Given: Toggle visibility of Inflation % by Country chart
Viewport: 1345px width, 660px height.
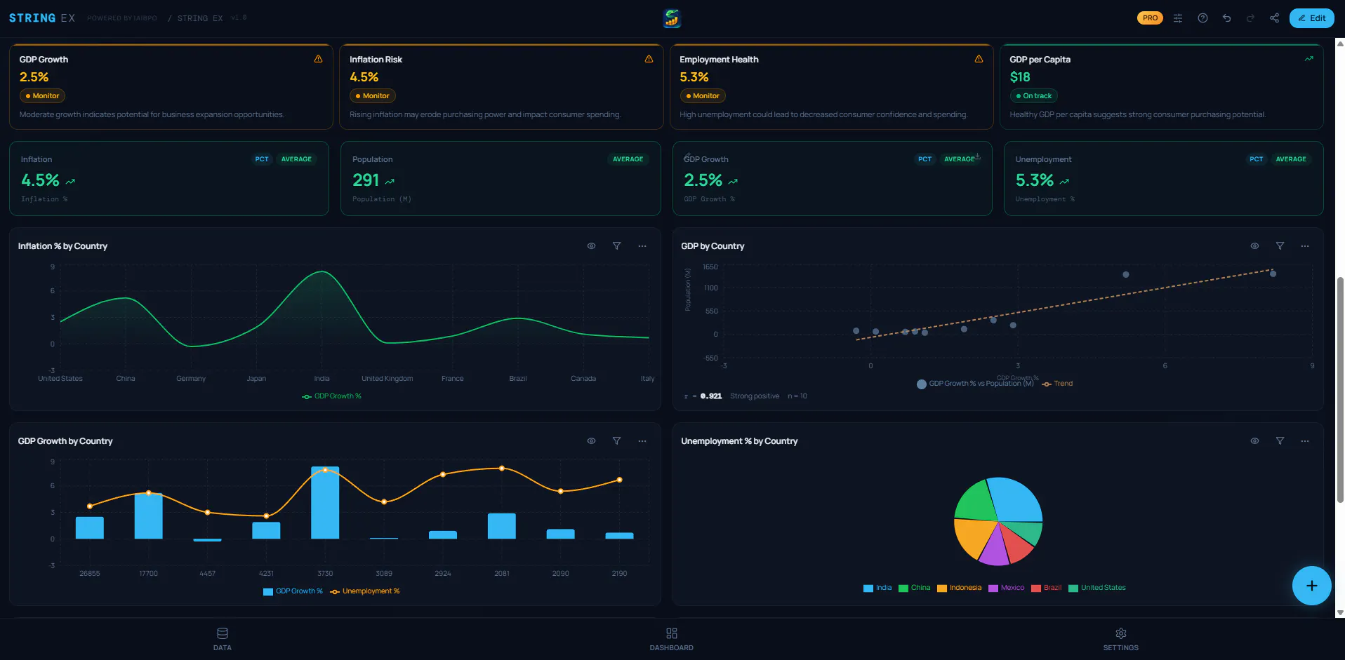Looking at the screenshot, I should (x=591, y=246).
